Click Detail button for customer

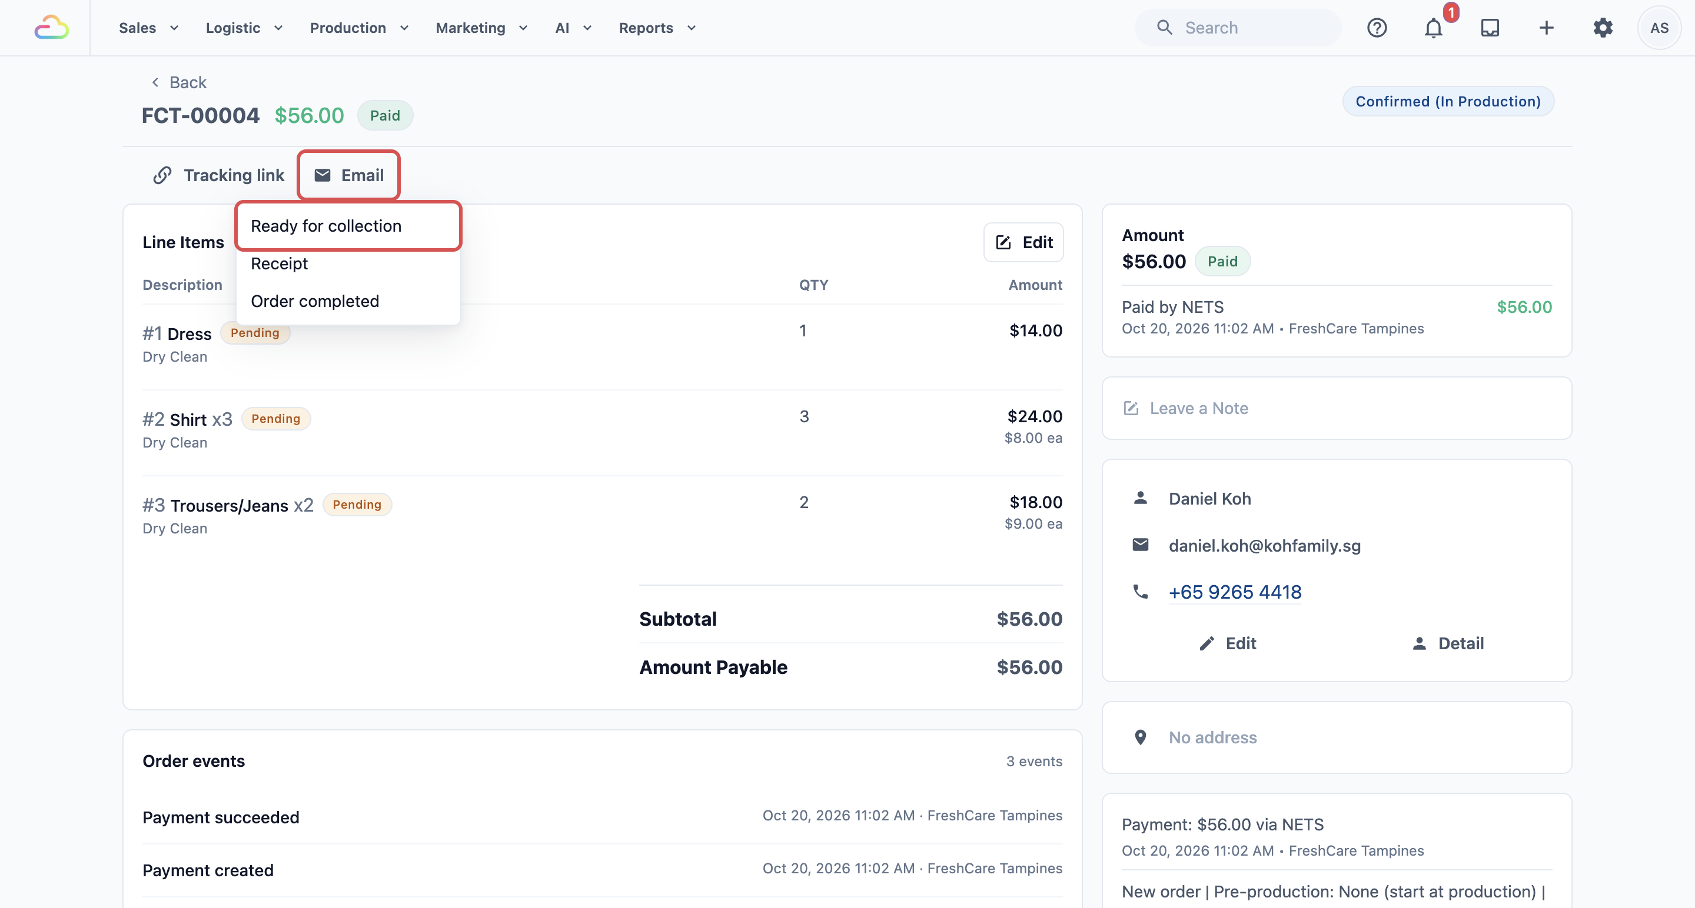[1448, 643]
